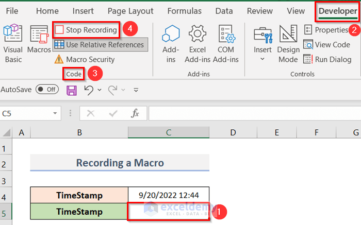Image resolution: width=361 pixels, height=225 pixels.
Task: Click View Code in Controls group
Action: point(327,45)
